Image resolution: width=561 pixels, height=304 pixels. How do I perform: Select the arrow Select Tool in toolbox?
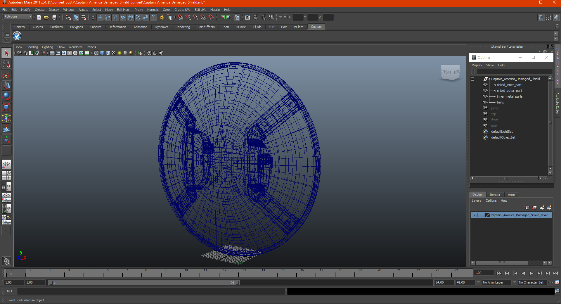pyautogui.click(x=6, y=53)
